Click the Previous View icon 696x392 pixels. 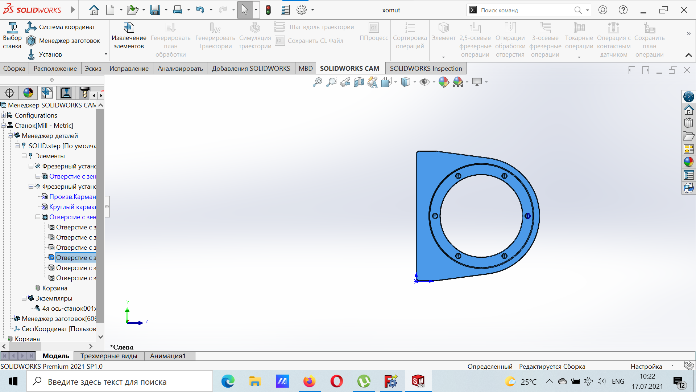click(345, 82)
